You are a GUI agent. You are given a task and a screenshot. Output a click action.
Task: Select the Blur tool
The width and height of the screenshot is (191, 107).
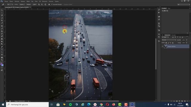(x=2, y=42)
